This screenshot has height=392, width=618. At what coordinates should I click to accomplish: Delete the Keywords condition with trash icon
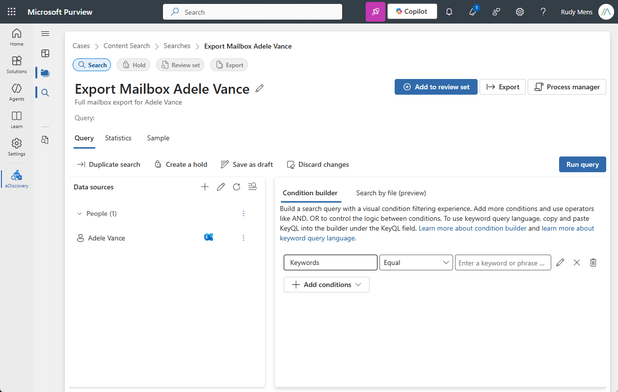pyautogui.click(x=593, y=262)
